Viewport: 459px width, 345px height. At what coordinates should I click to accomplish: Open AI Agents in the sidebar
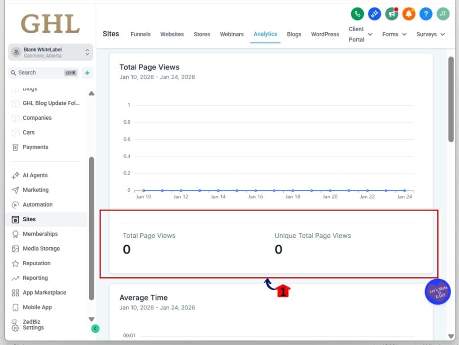point(35,175)
